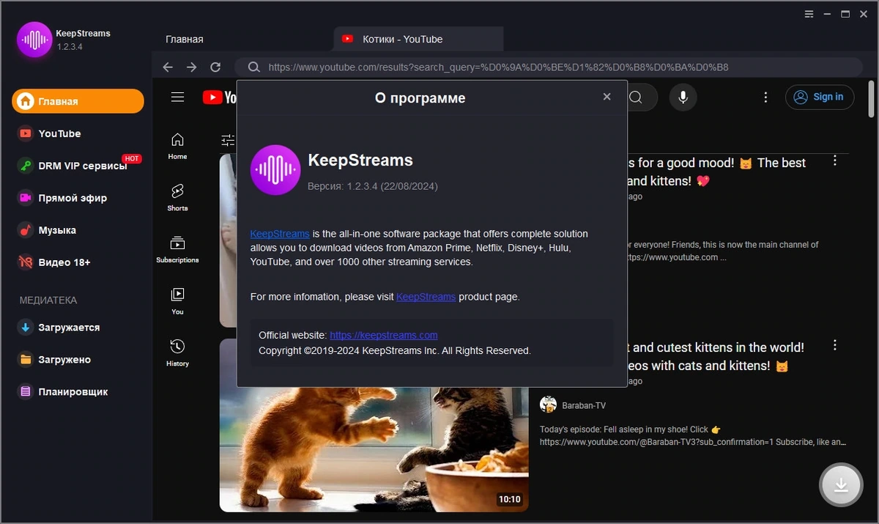Viewport: 879px width, 524px height.
Task: Open the YouTube search filters icon
Action: [228, 140]
